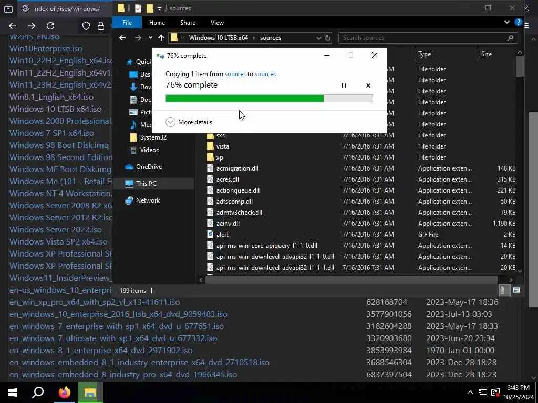Select Videos in navigation pane
Screen dimensions: 538x403
149,150
